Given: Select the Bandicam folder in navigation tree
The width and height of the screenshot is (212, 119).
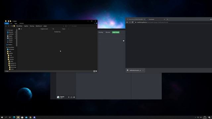Looking at the screenshot, I should point(13,63).
